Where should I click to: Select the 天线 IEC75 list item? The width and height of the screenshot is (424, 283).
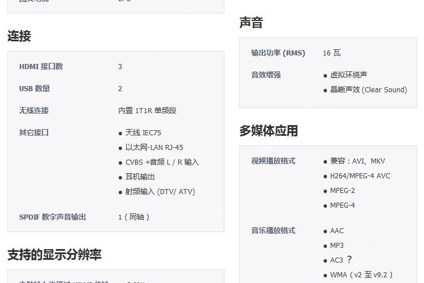[143, 132]
